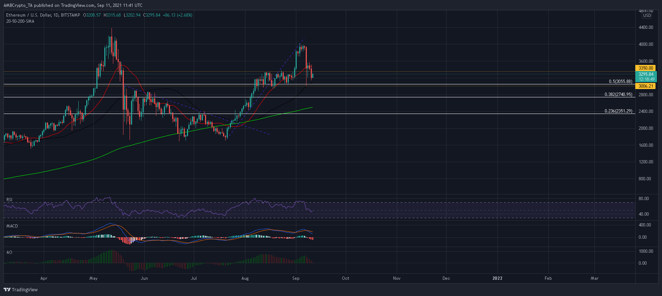The width and height of the screenshot is (662, 296).
Task: Click the current price label 3295.84
Action: (x=646, y=74)
